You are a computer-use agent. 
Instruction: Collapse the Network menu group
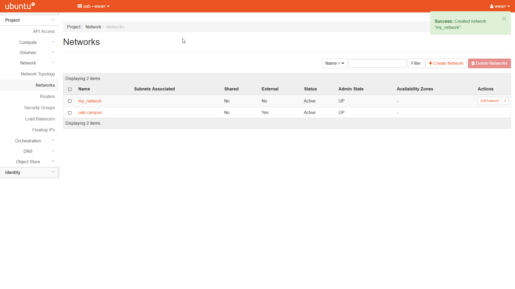pyautogui.click(x=30, y=63)
